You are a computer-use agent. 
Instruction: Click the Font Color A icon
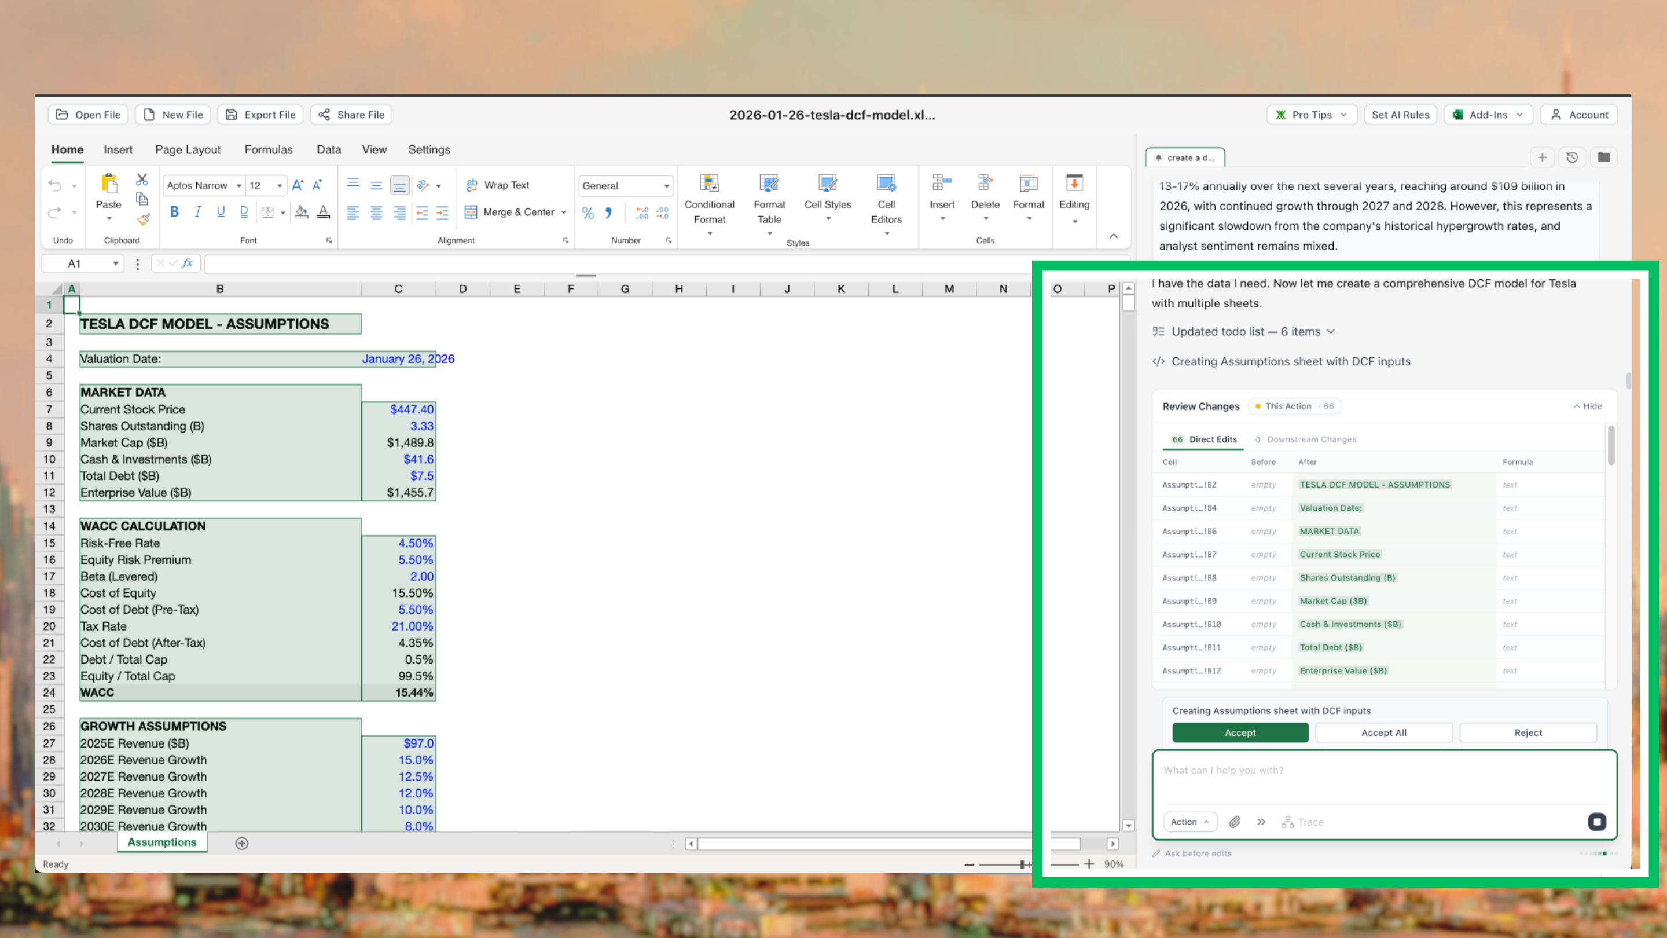tap(324, 212)
